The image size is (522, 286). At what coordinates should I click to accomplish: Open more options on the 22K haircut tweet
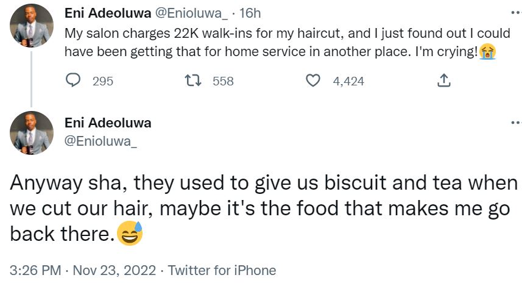click(x=515, y=12)
